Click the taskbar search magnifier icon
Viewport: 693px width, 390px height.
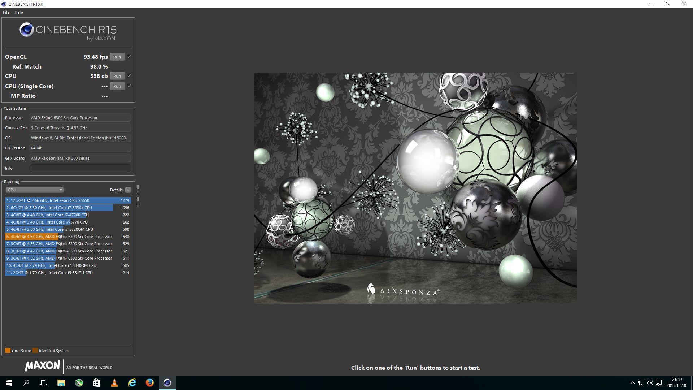click(x=26, y=383)
